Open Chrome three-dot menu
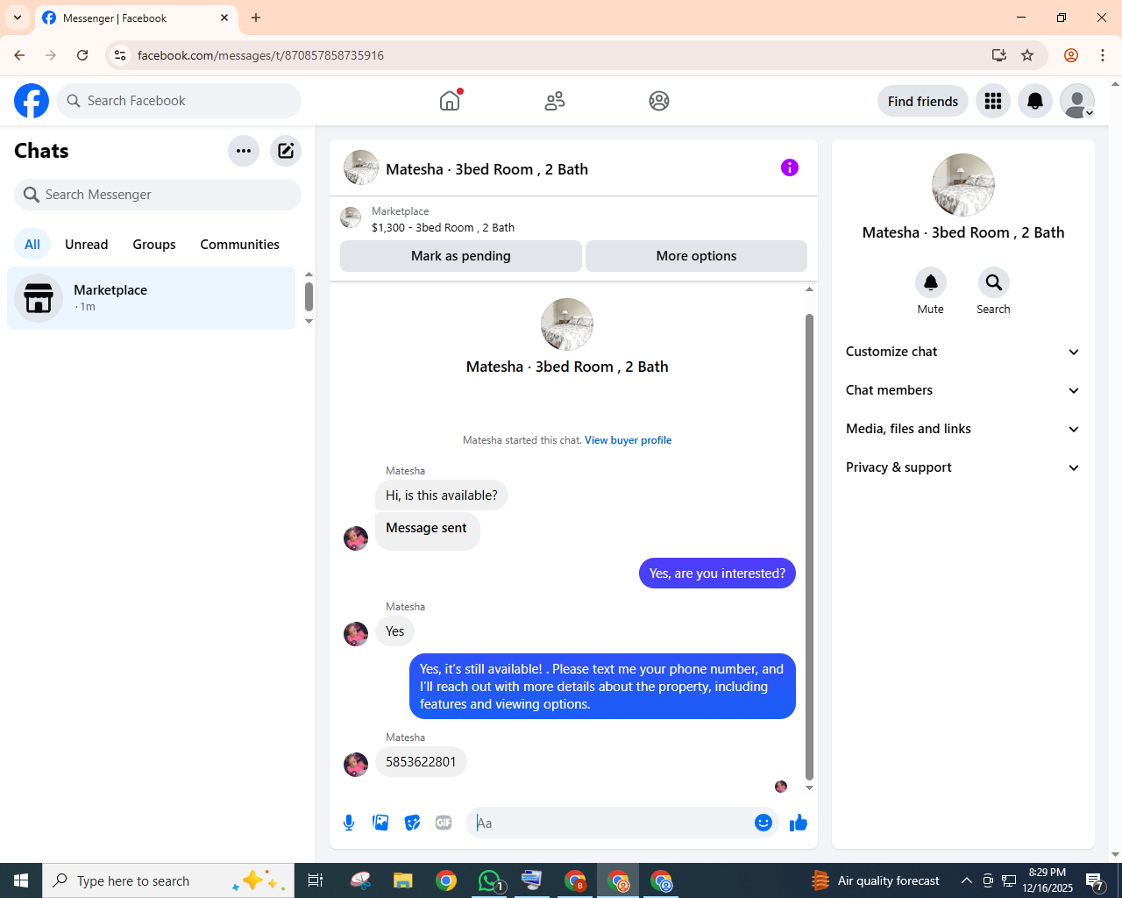This screenshot has width=1122, height=898. click(1103, 55)
